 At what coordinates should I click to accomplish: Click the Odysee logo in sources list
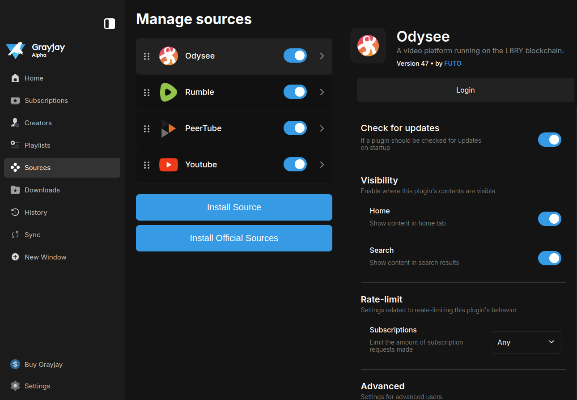169,56
